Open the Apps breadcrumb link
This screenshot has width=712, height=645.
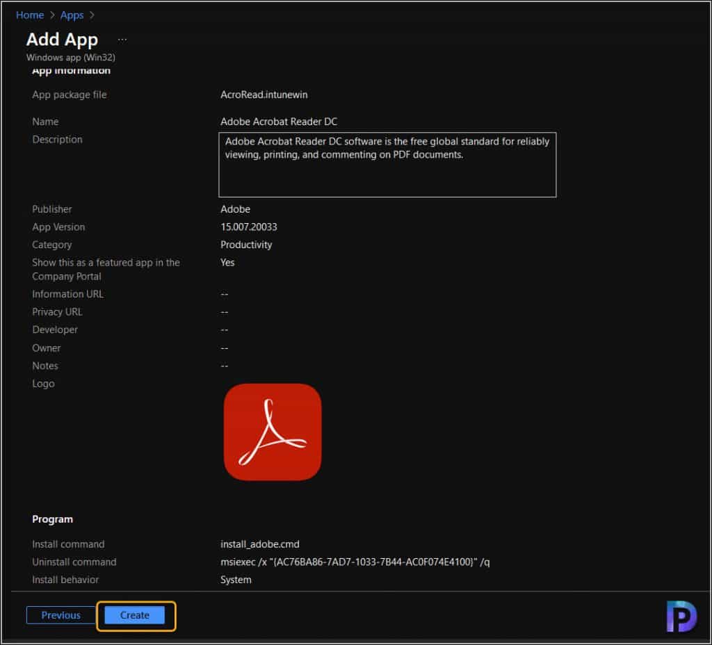click(x=72, y=15)
